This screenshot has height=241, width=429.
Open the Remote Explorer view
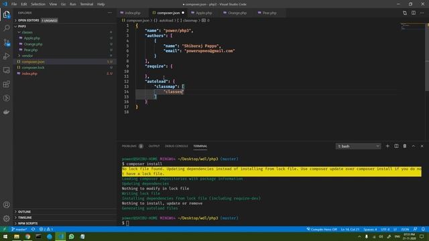(6, 70)
